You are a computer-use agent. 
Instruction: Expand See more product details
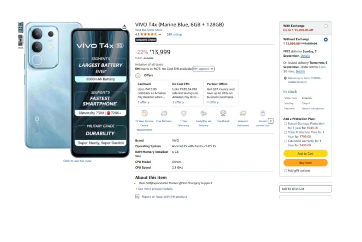coord(155,189)
